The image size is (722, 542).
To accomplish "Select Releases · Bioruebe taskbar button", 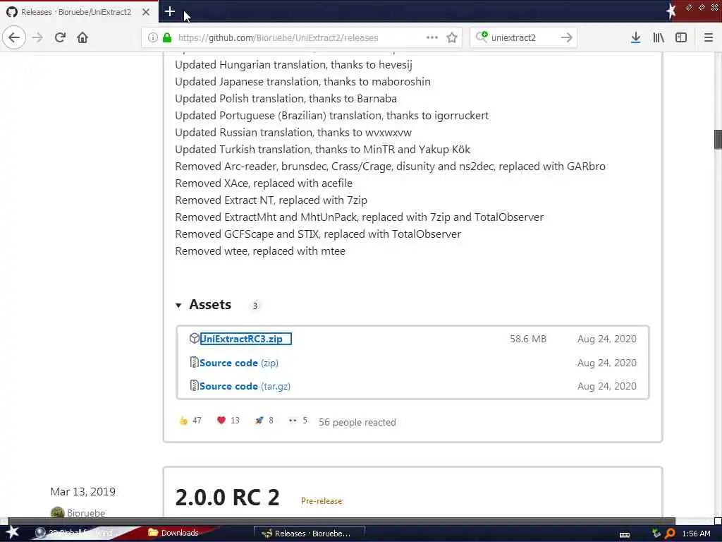I will click(x=309, y=534).
